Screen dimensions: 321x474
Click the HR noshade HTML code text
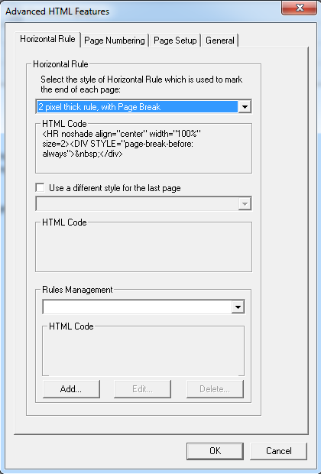[x=122, y=144]
